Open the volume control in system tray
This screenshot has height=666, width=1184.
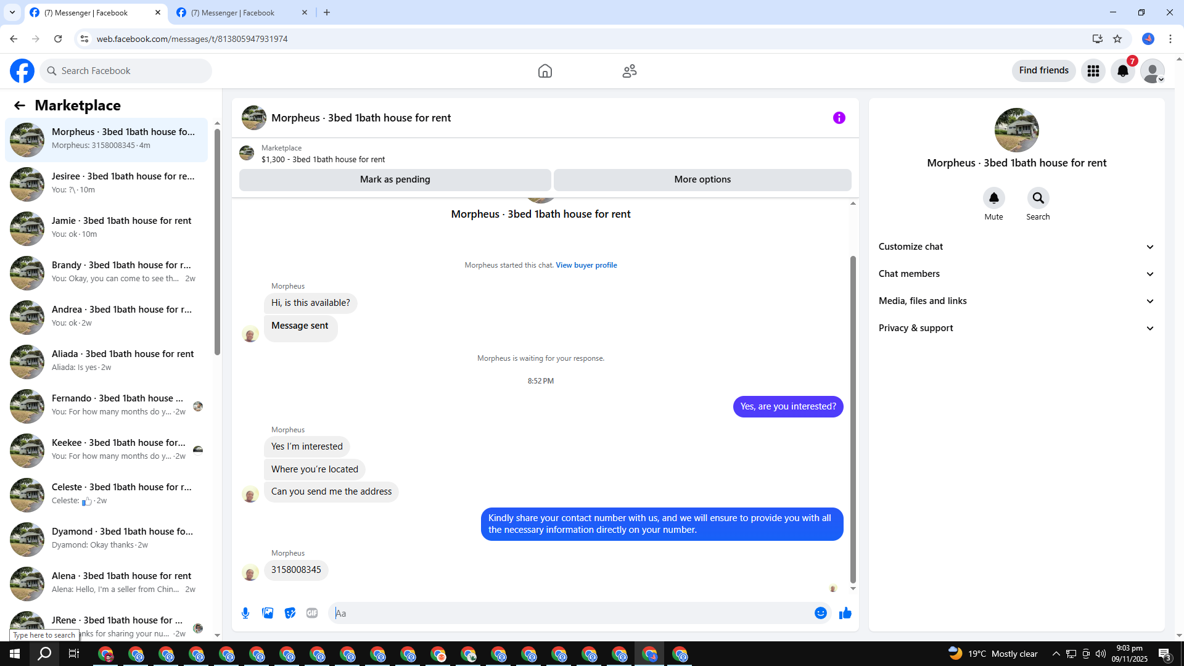point(1101,654)
